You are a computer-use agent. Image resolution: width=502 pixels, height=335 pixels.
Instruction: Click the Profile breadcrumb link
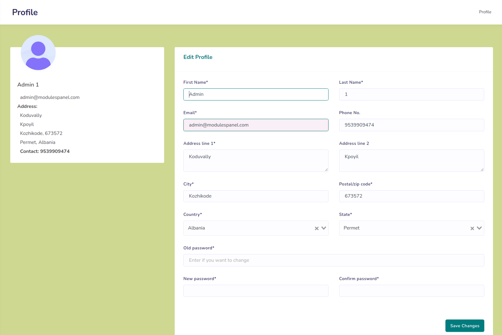485,12
